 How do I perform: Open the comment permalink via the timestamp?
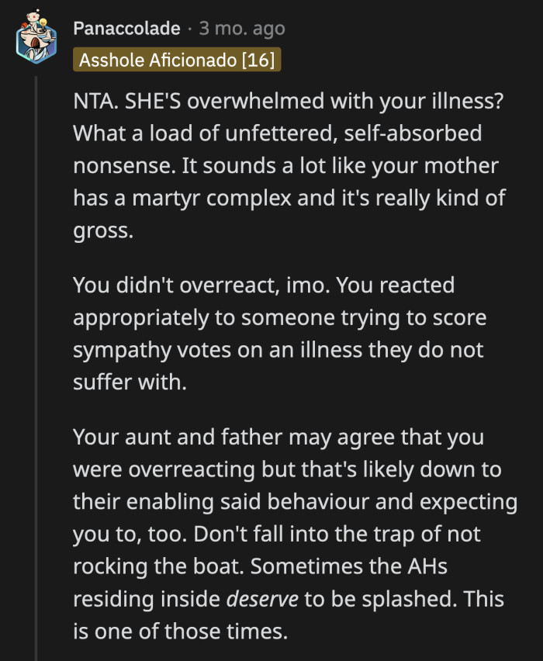tap(240, 28)
